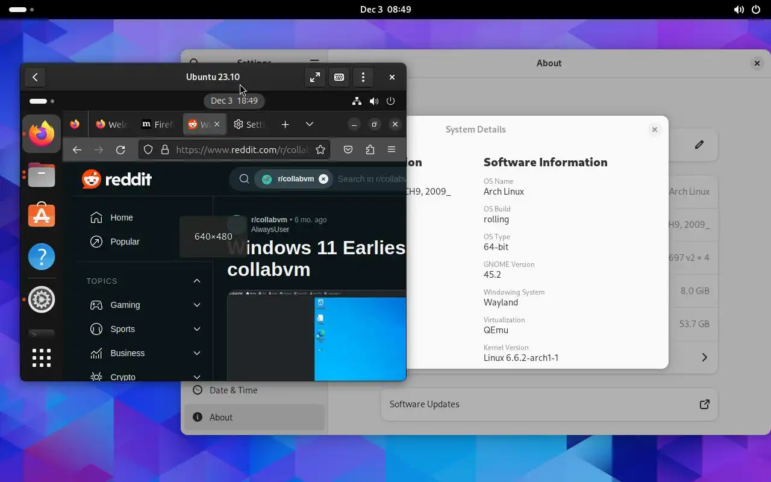The width and height of the screenshot is (771, 482).
Task: Click the tracking protection shield icon
Action: pos(148,150)
